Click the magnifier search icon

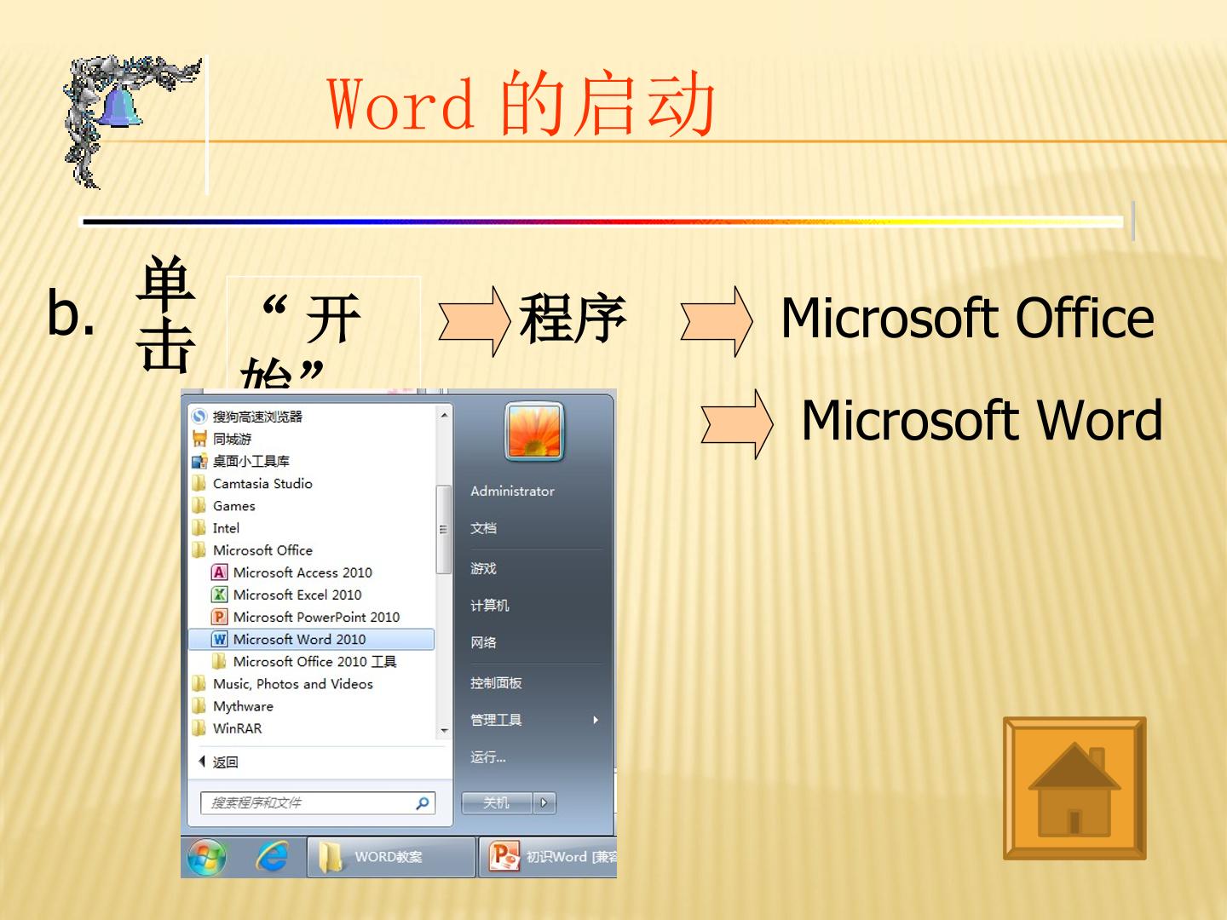423,802
